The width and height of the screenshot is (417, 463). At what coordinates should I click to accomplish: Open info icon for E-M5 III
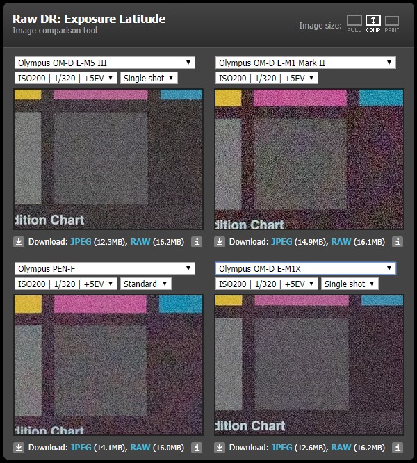(196, 242)
